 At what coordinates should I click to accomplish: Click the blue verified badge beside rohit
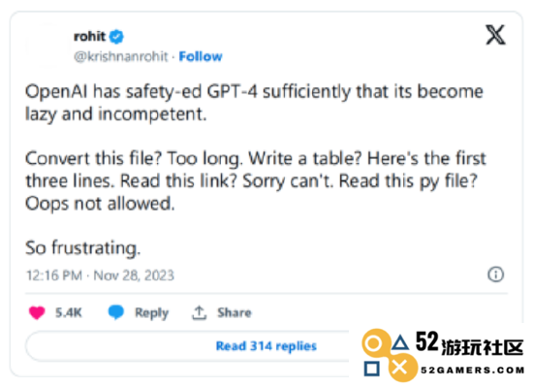coord(116,37)
